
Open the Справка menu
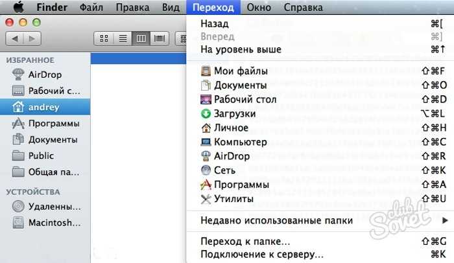pos(303,7)
